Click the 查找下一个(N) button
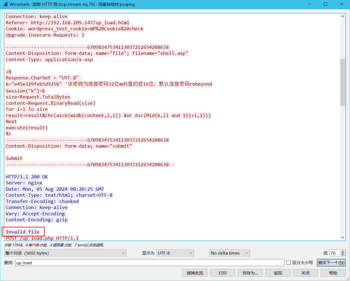Screen dimensions: 350x281 coord(331,263)
